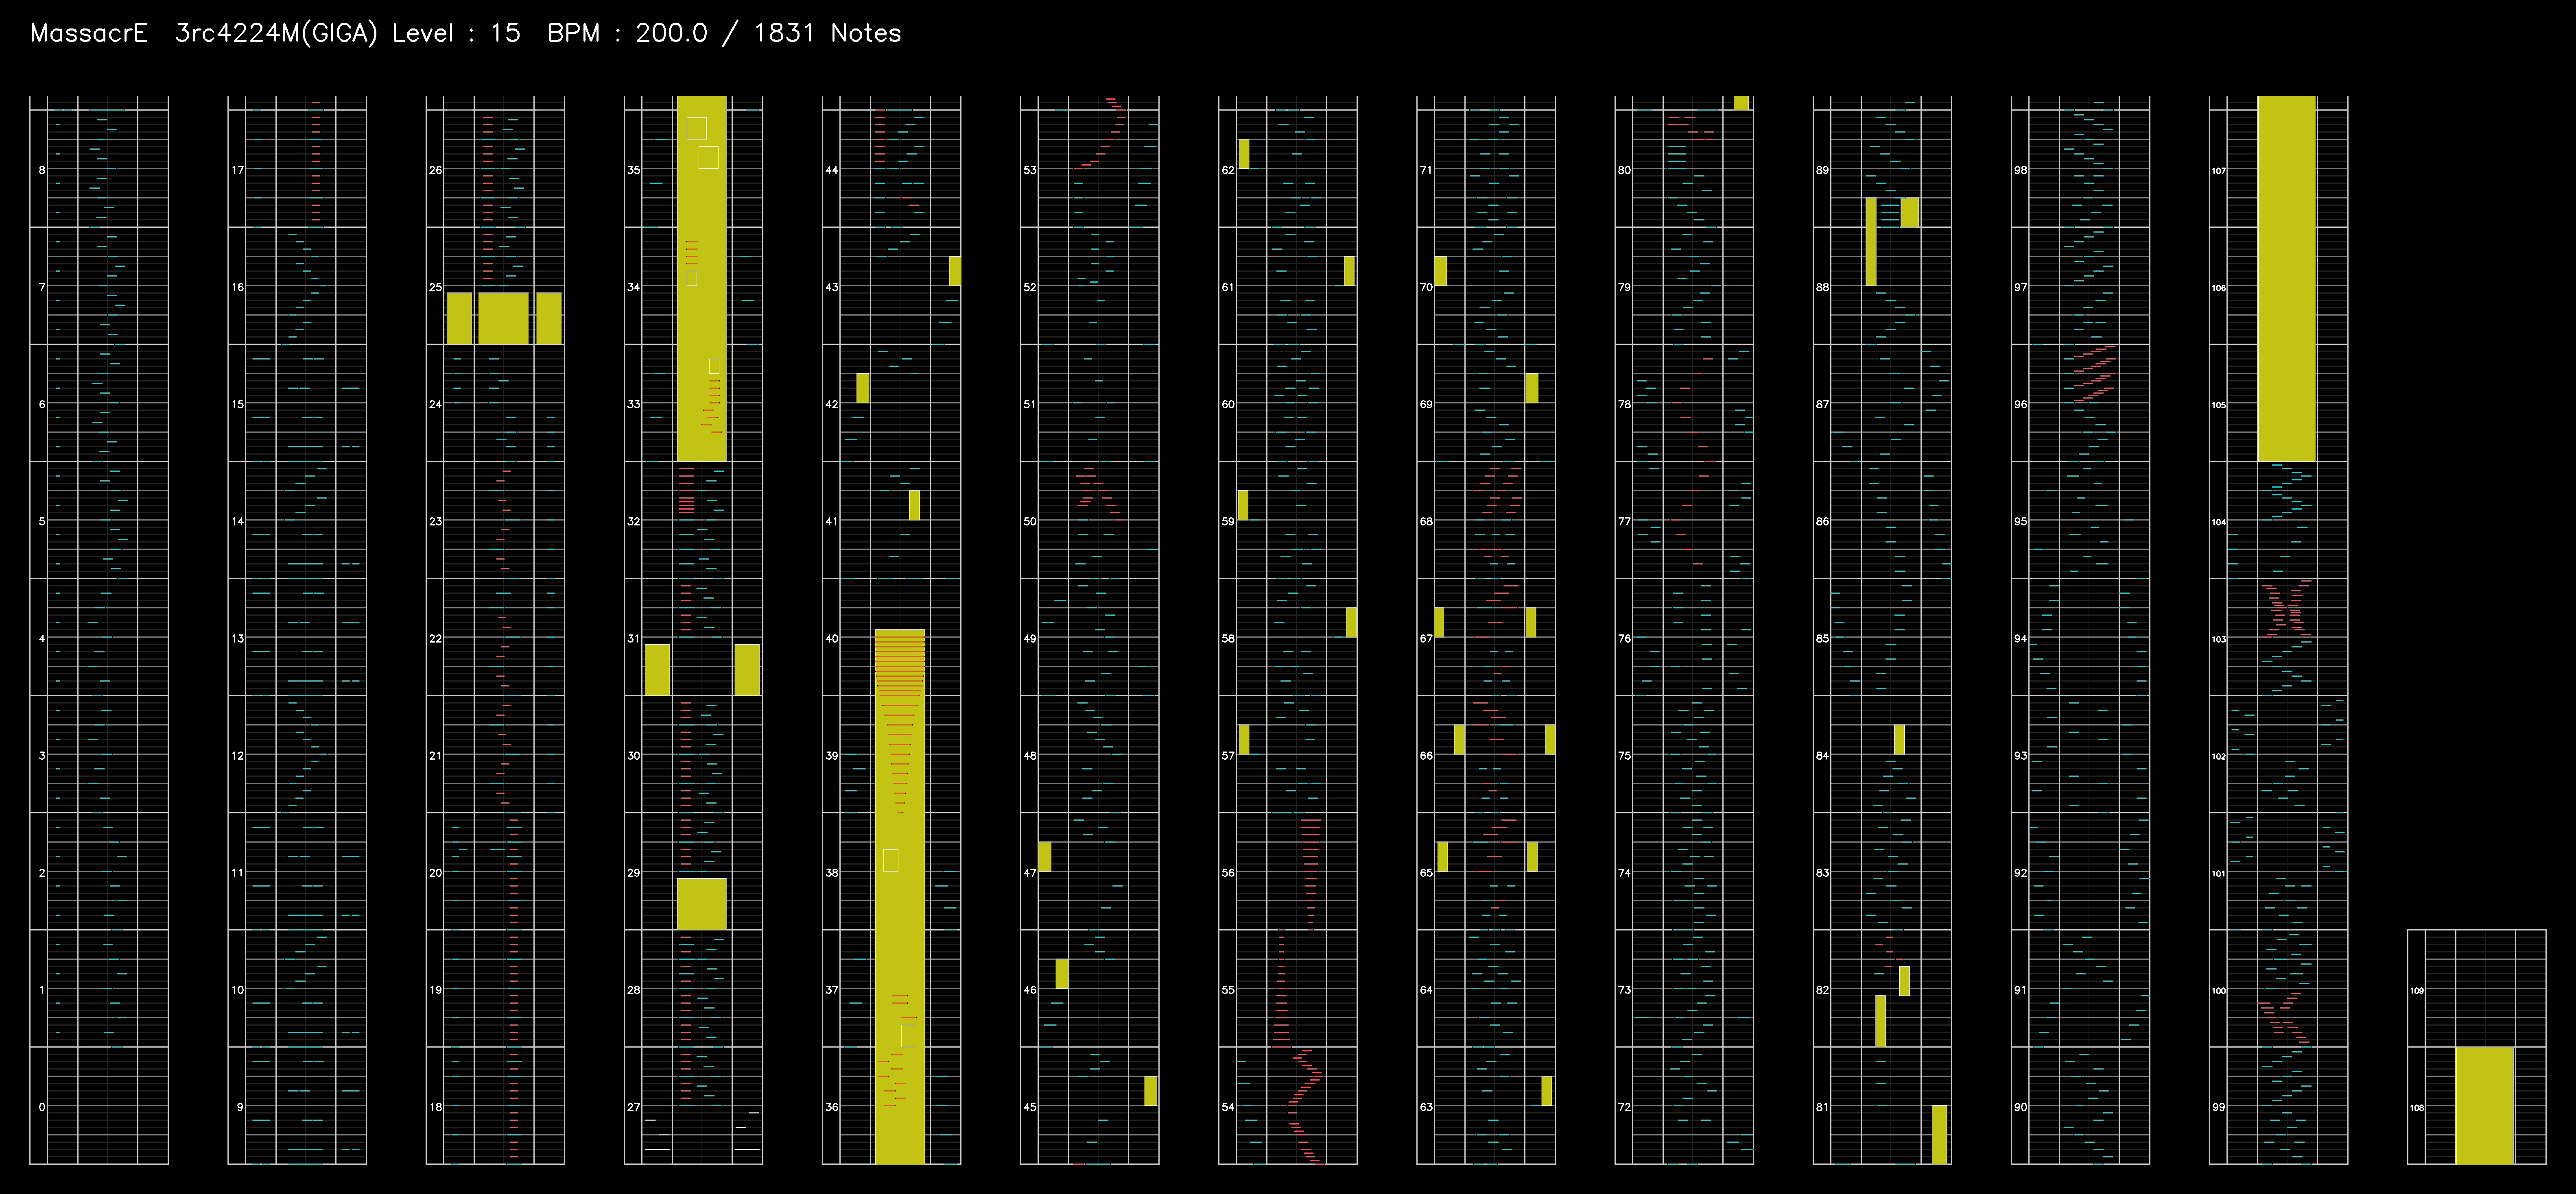This screenshot has height=1194, width=2576.
Task: Click measure number 85 label
Action: click(x=1822, y=638)
